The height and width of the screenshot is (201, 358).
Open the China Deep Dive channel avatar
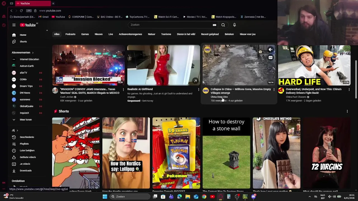coord(206,90)
